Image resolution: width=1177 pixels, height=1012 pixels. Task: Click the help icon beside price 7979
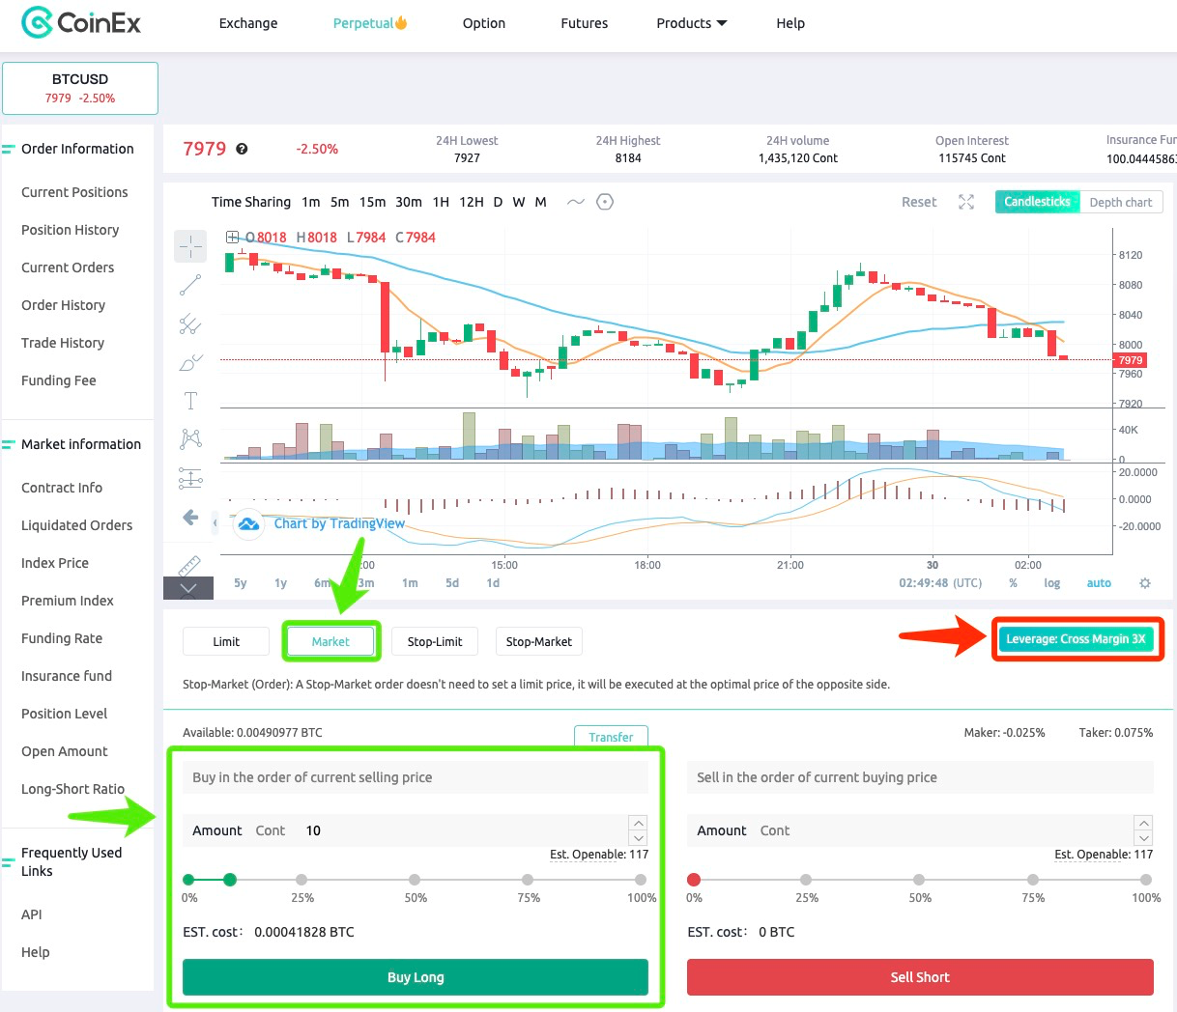tap(242, 149)
